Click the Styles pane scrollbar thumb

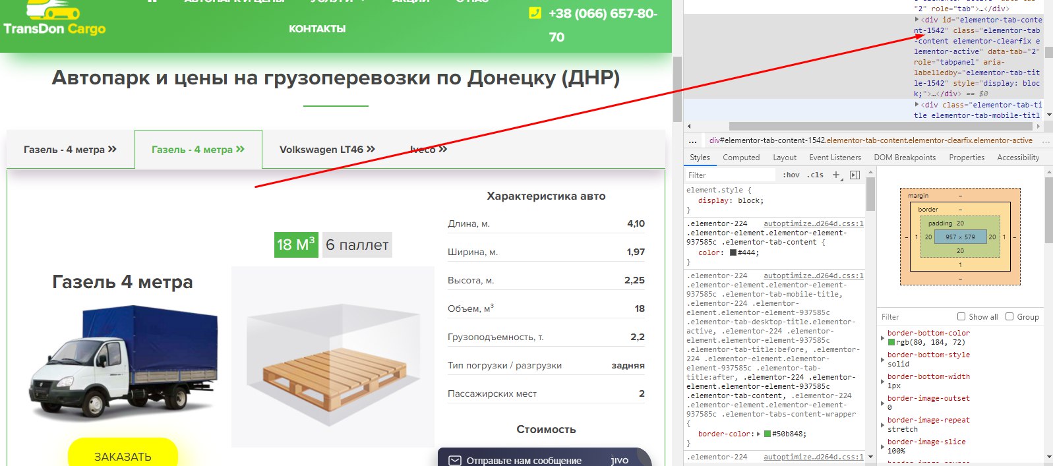click(x=870, y=194)
